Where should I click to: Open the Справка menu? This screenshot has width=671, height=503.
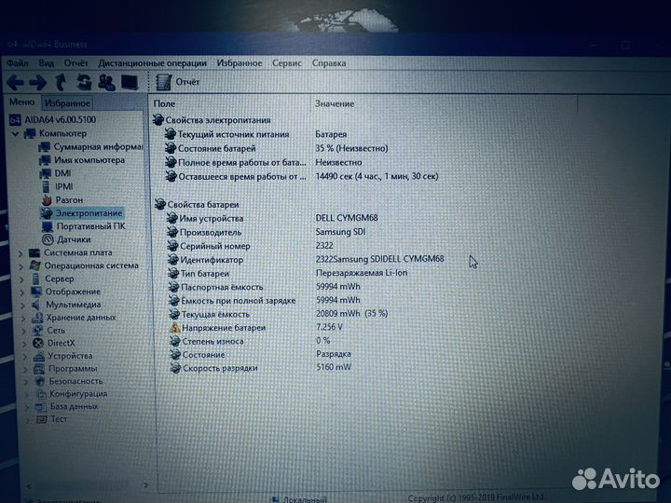click(329, 63)
